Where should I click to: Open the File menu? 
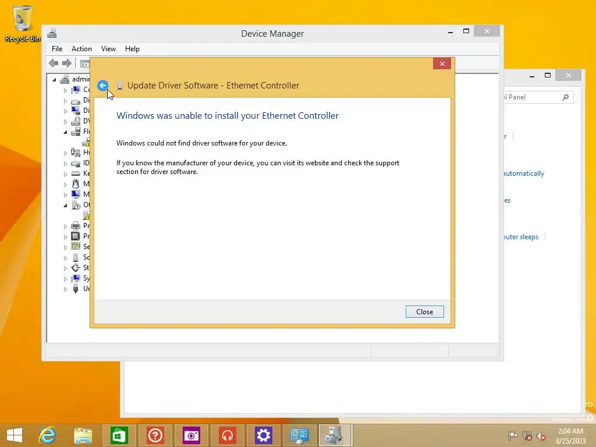[x=57, y=49]
